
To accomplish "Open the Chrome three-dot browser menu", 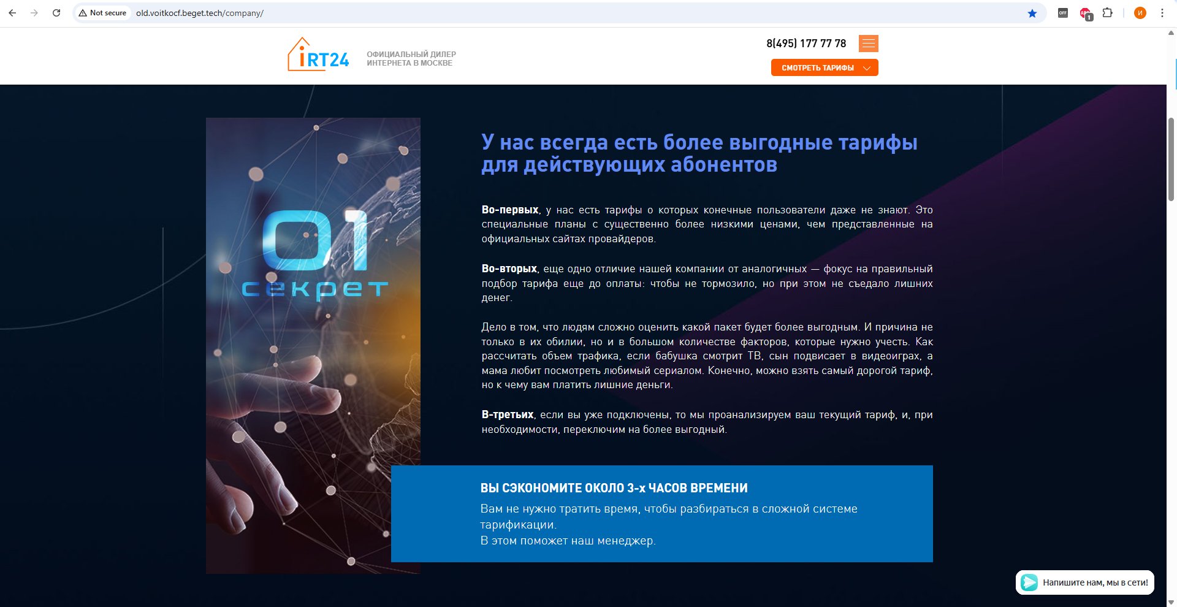I will [1162, 12].
